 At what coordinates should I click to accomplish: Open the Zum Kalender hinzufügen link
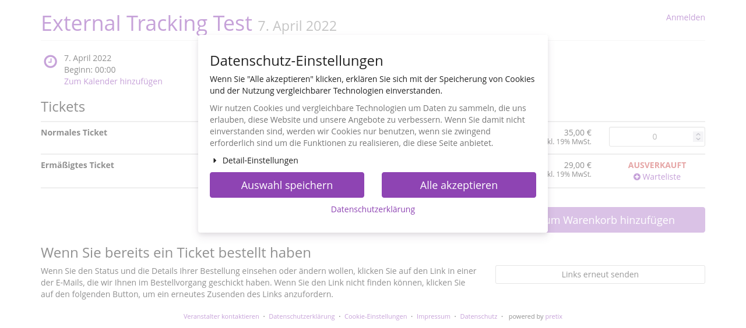point(113,81)
